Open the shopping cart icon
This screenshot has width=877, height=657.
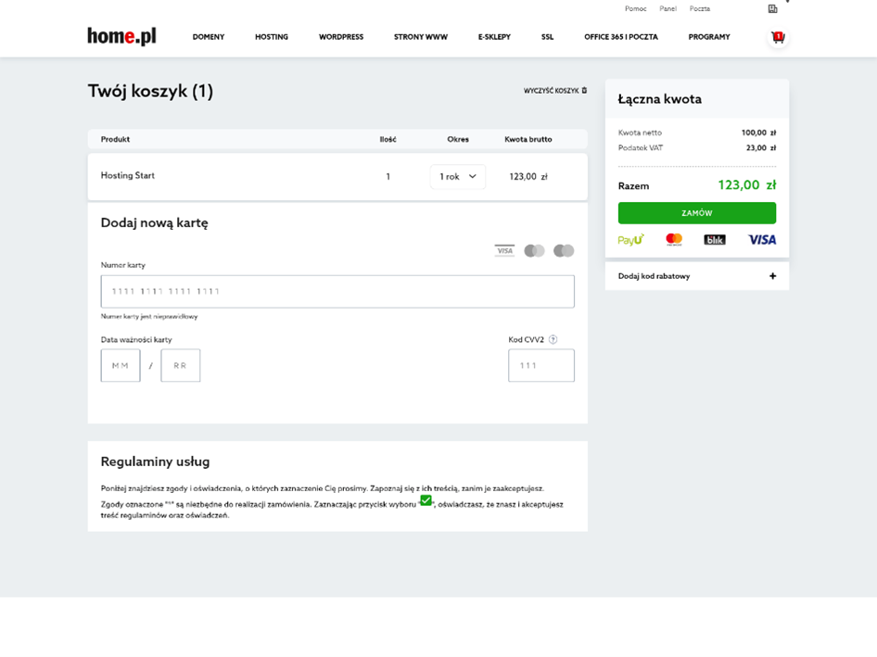point(777,37)
